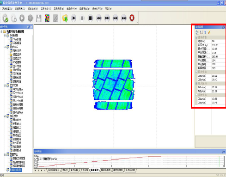Click the sort icon in properties panel toolbar
The width and height of the screenshot is (226, 177).
[x=201, y=32]
